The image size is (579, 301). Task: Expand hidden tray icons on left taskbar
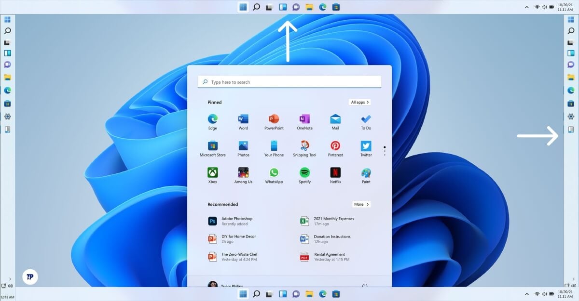point(10,279)
